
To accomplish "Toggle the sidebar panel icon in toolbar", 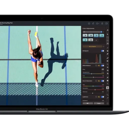I will click(106, 23).
